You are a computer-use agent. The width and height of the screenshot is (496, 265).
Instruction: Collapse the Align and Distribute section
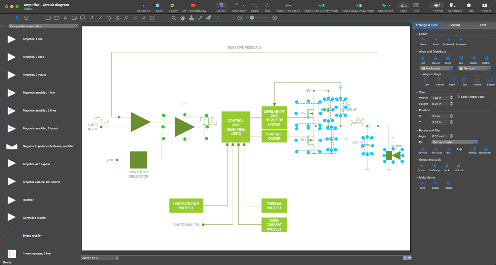pos(417,52)
